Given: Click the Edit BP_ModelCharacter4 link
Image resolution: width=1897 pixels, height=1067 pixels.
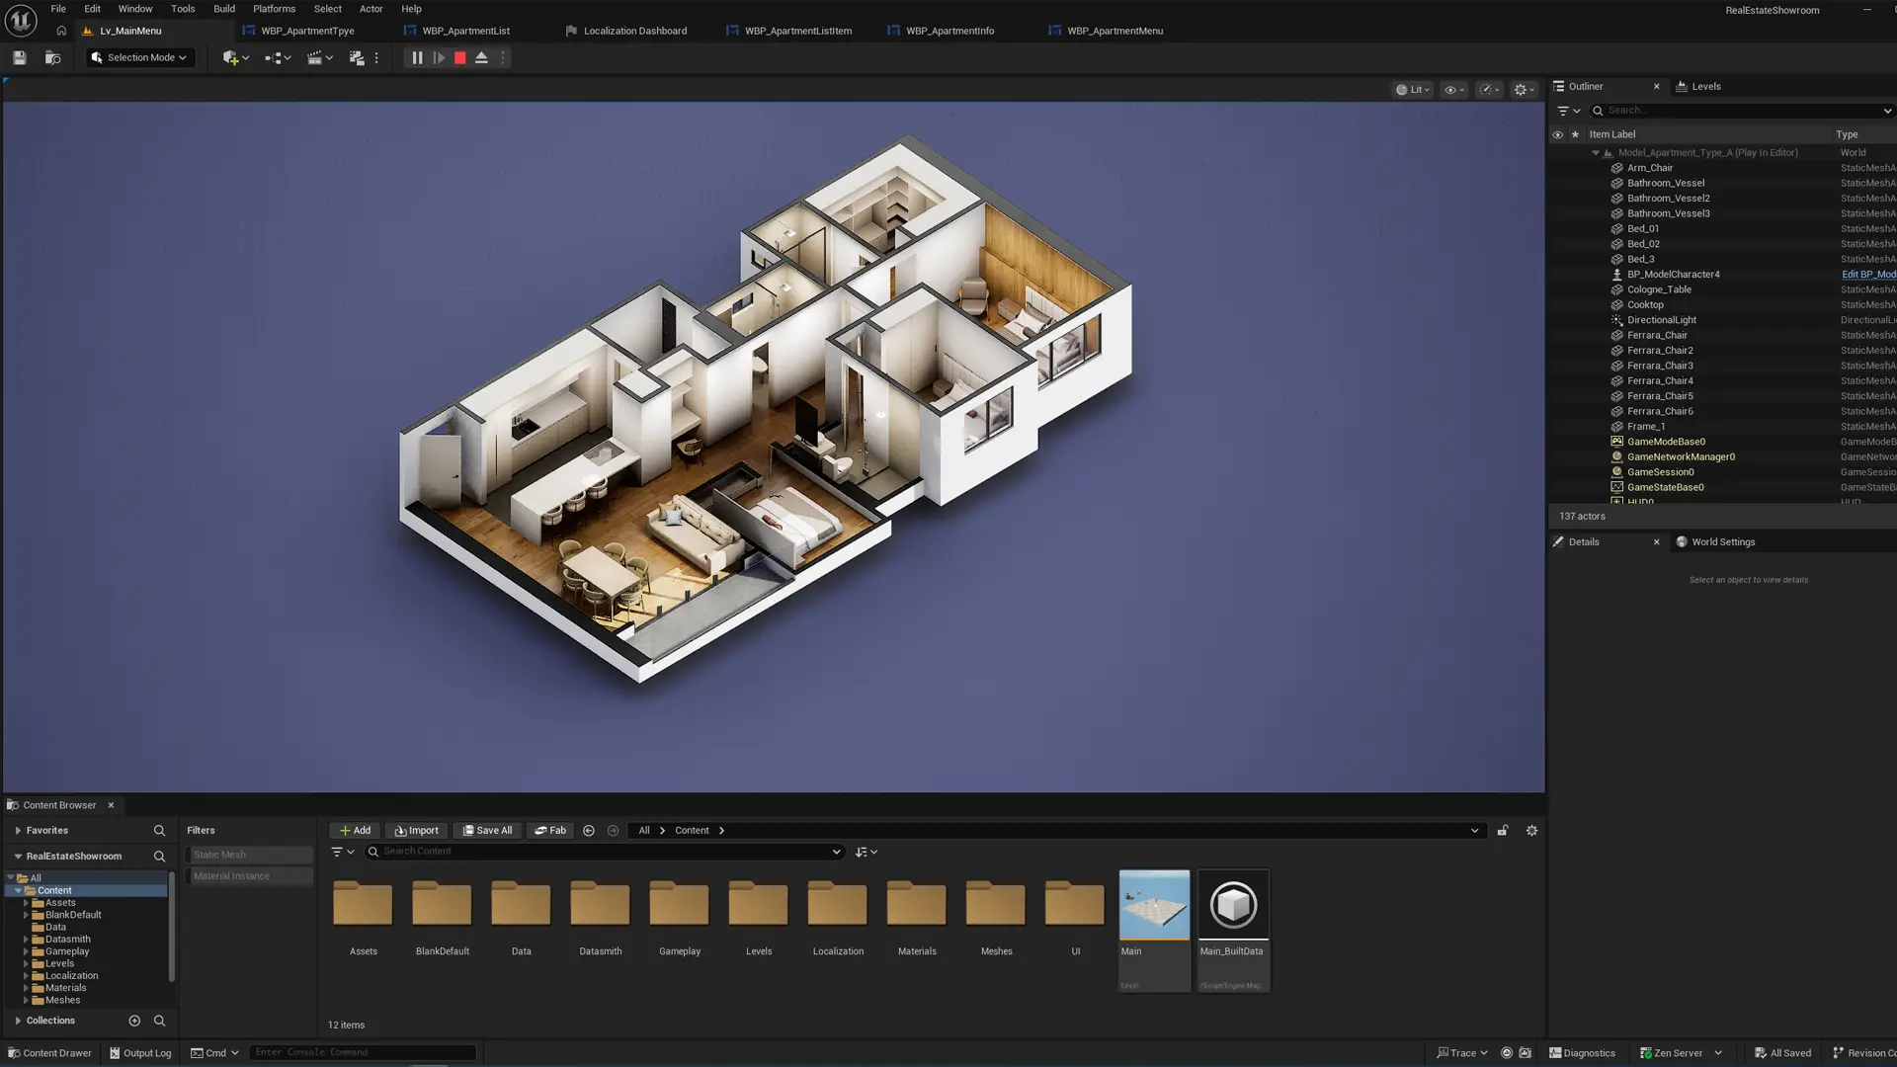Looking at the screenshot, I should point(1867,275).
